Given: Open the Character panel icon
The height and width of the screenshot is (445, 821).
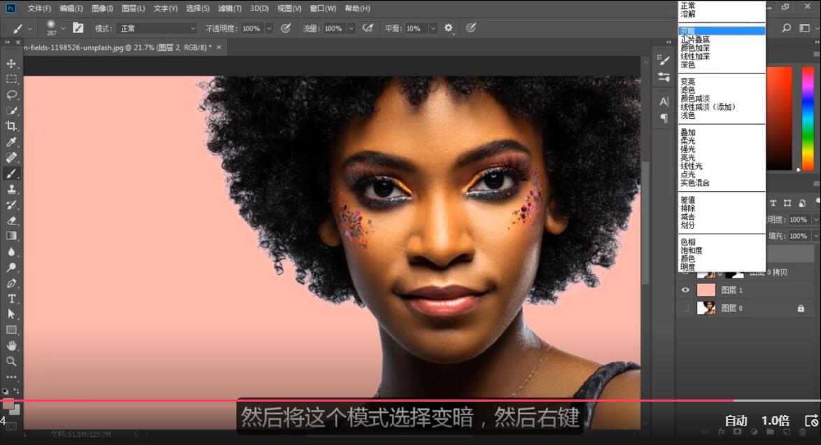Looking at the screenshot, I should coord(664,101).
